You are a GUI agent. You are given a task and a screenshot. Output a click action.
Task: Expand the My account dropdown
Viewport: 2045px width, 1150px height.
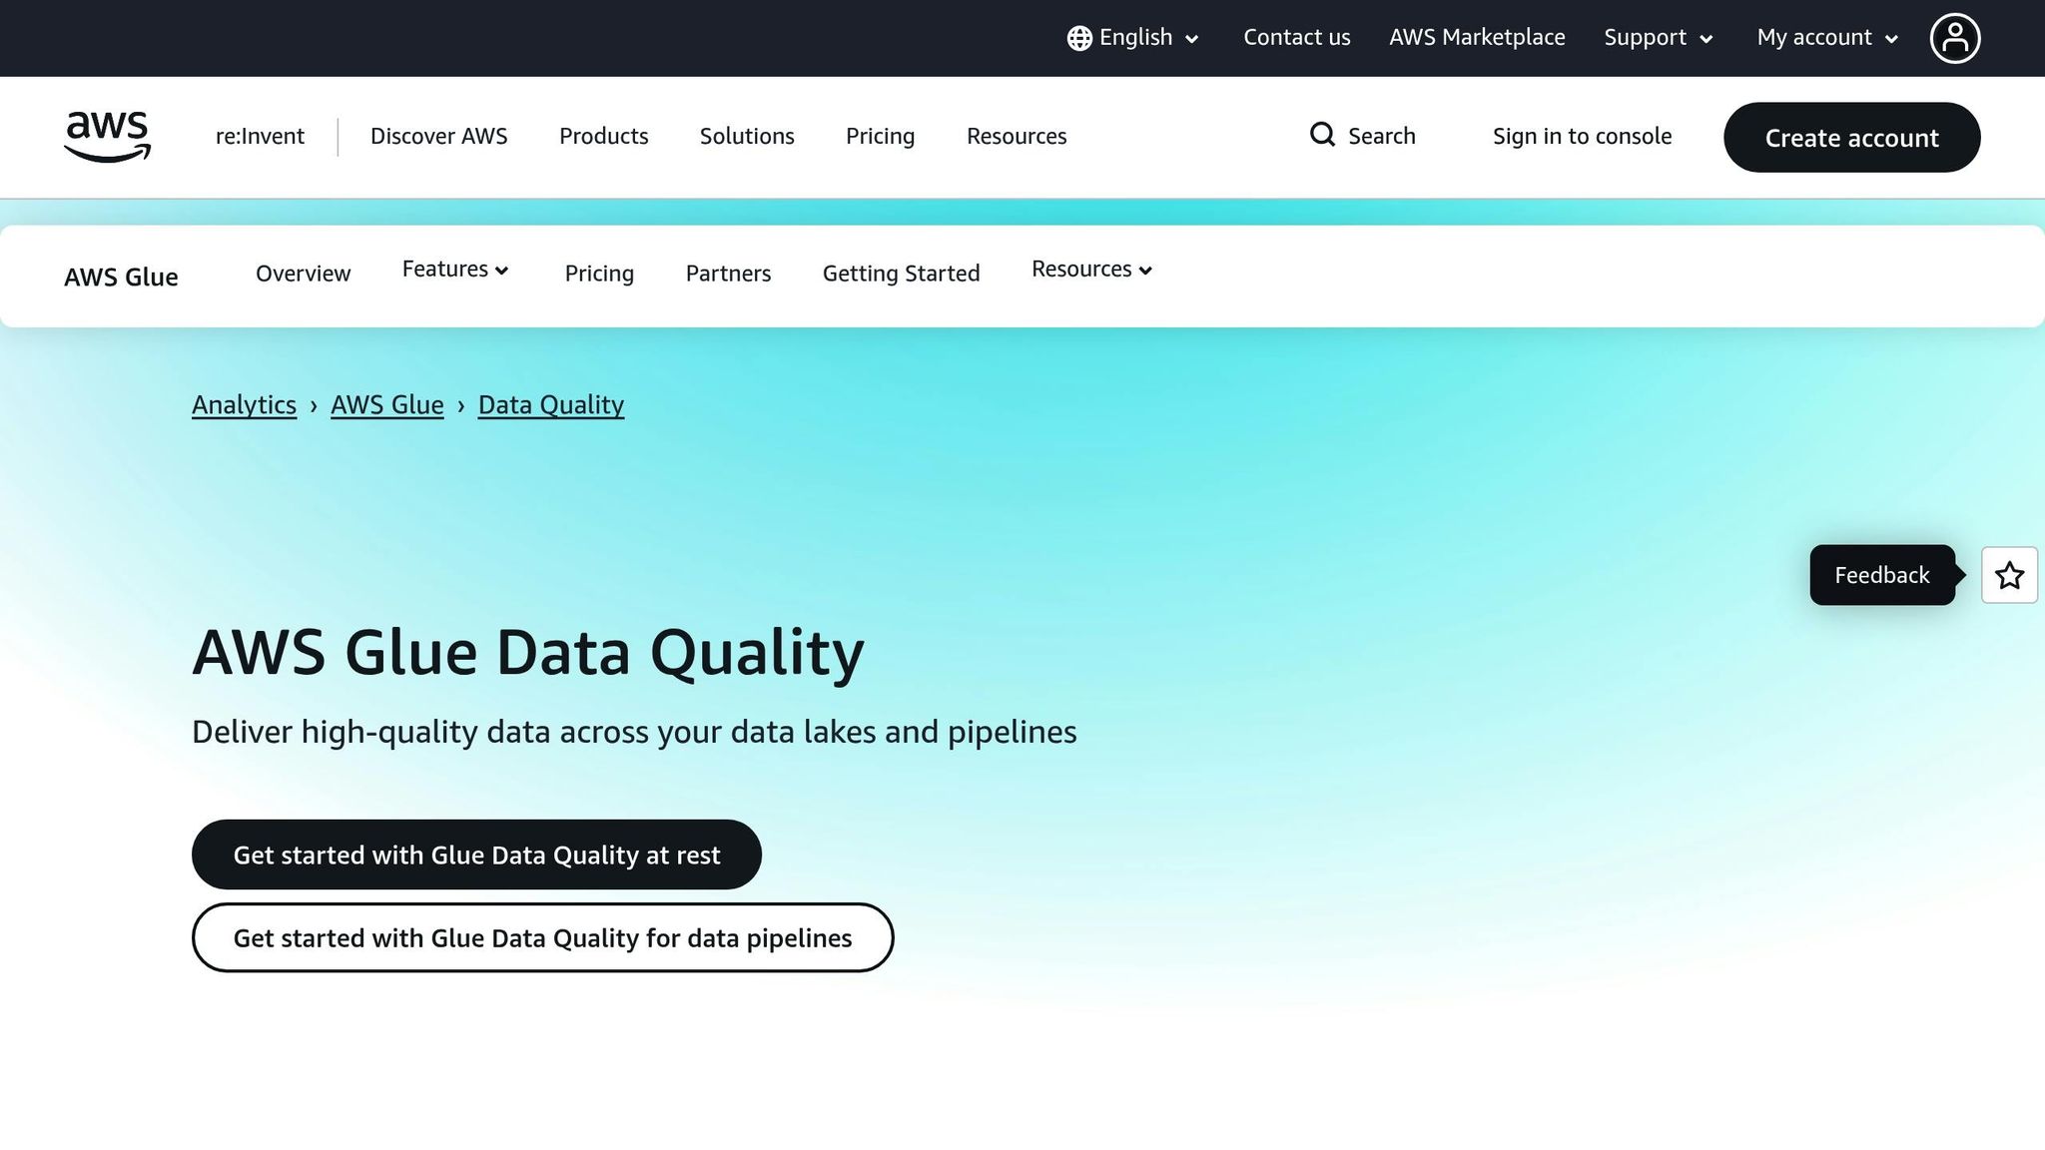point(1826,38)
